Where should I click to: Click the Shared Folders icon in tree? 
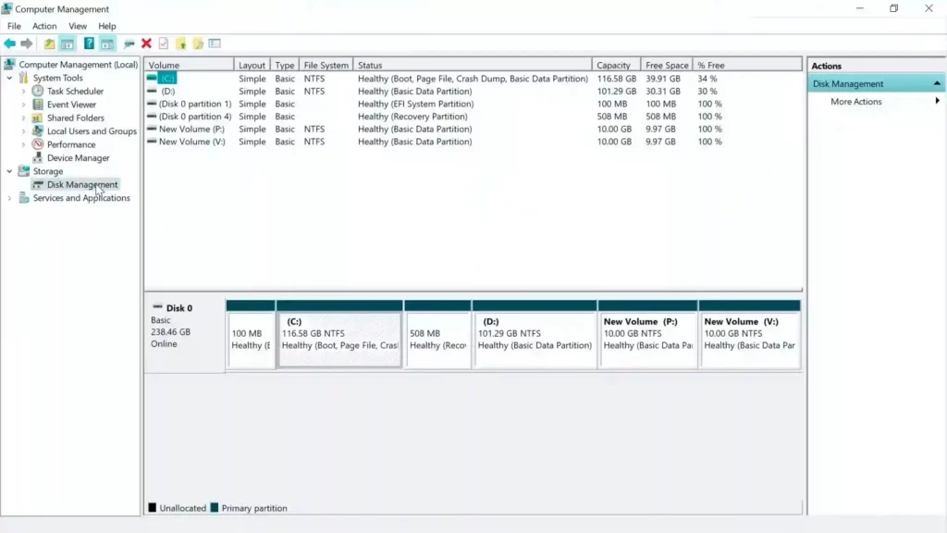tap(37, 118)
